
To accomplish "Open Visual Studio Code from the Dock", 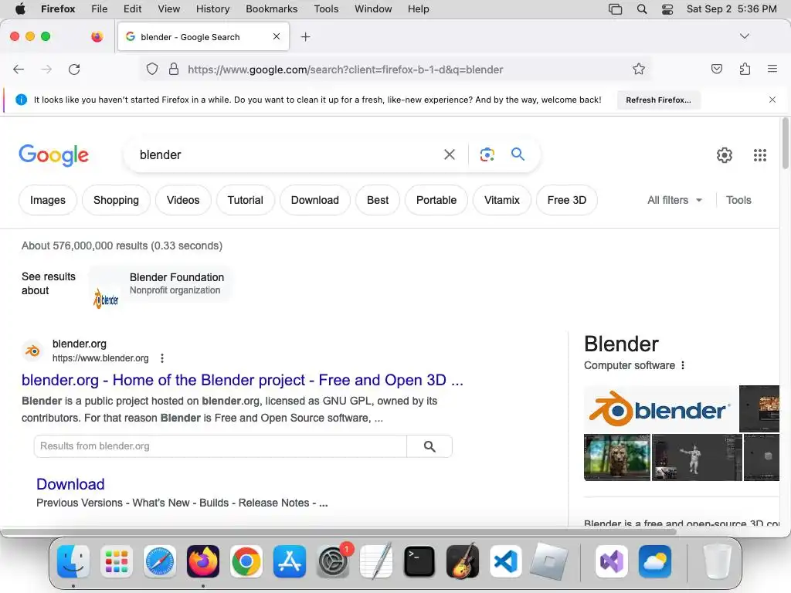I will pyautogui.click(x=505, y=561).
